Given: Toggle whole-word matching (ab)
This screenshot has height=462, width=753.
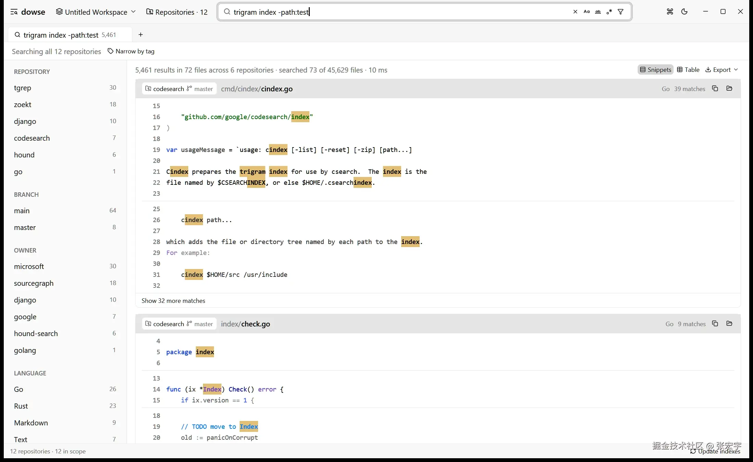Looking at the screenshot, I should click(598, 12).
